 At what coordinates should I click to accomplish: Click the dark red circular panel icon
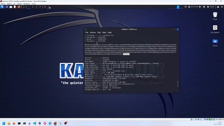click(45, 7)
